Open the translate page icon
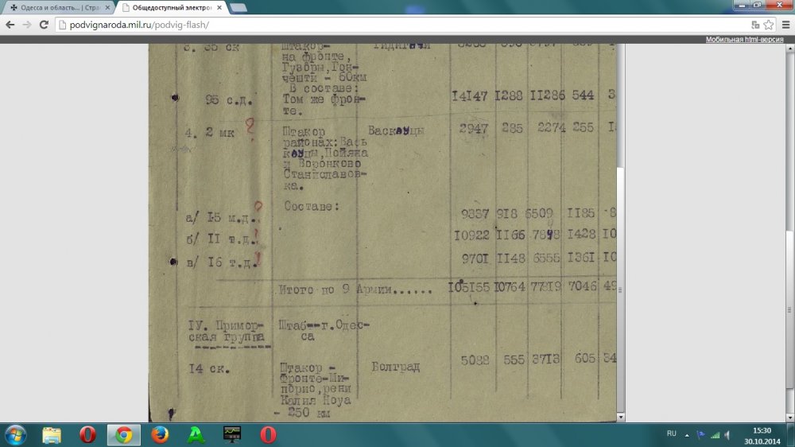This screenshot has height=447, width=795. (x=755, y=25)
